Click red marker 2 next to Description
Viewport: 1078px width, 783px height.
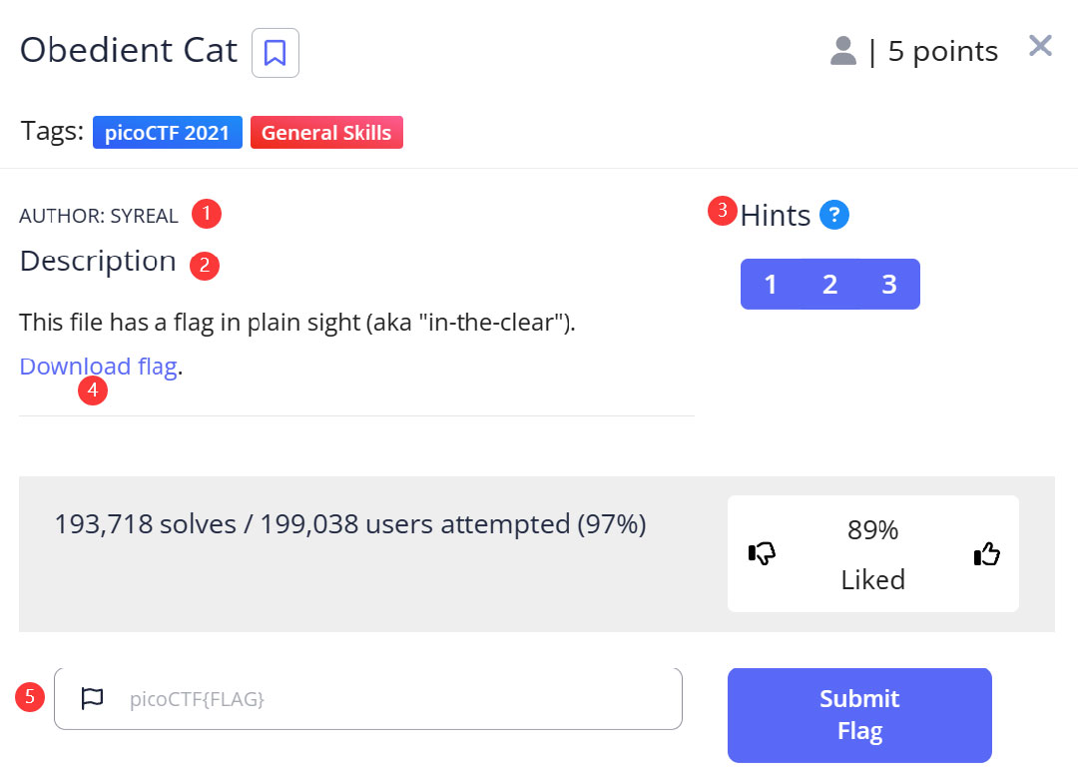205,265
